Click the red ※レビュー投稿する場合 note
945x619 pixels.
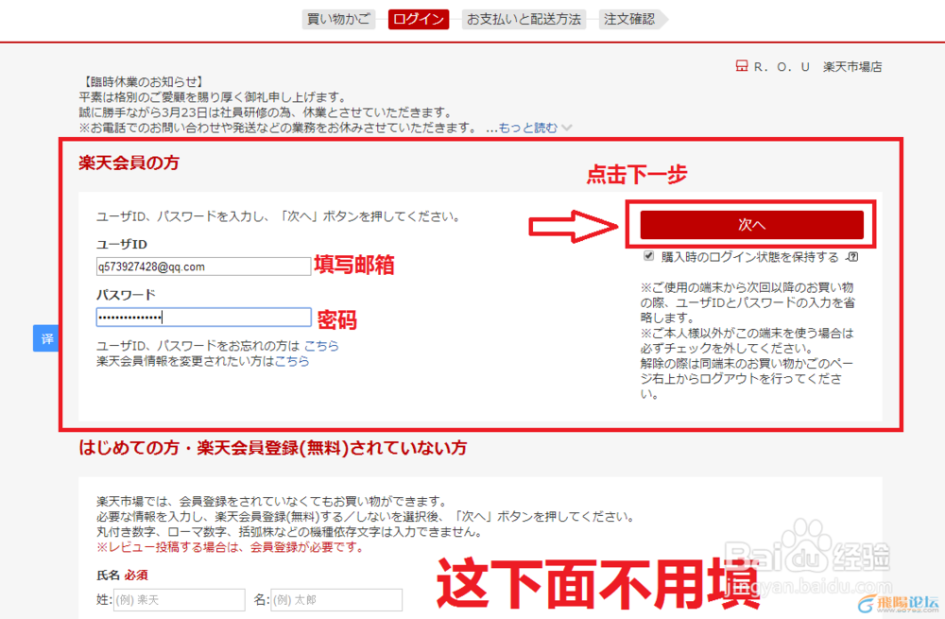tap(230, 547)
